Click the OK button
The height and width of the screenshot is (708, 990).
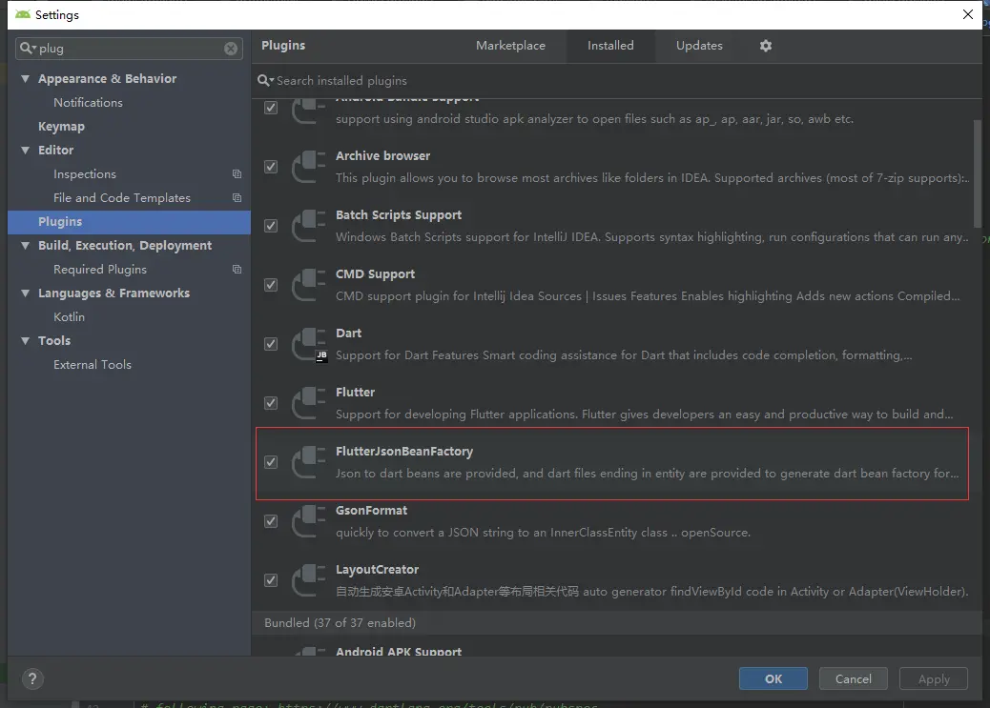pyautogui.click(x=773, y=679)
